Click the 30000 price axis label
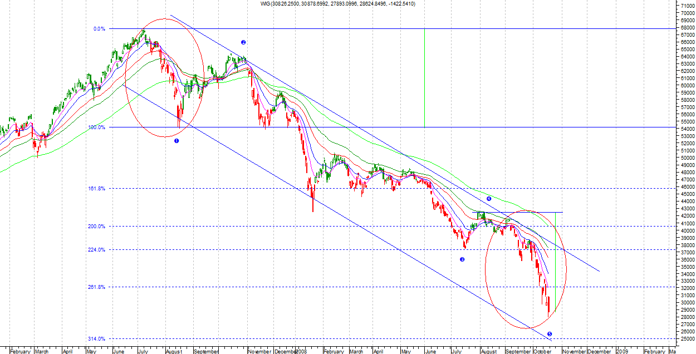 [x=687, y=302]
